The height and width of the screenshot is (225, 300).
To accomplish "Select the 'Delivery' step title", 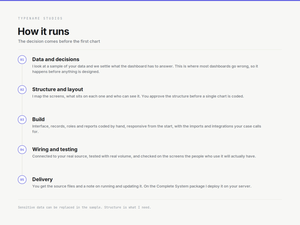I will (x=42, y=179).
